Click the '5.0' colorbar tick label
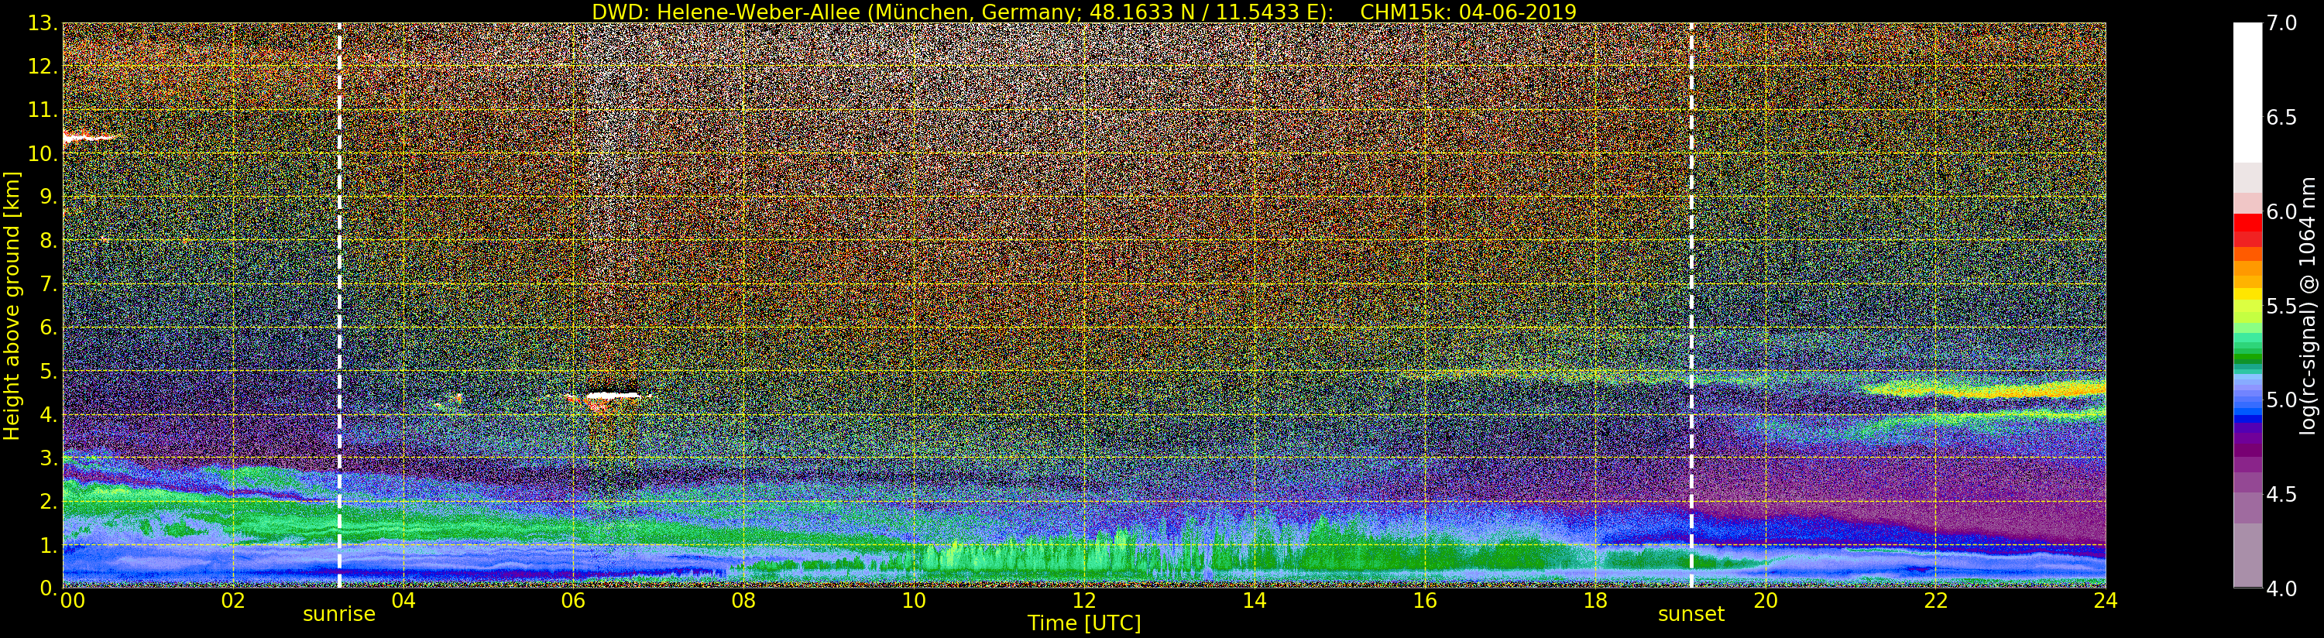Viewport: 2324px width, 638px height. [x=2281, y=400]
